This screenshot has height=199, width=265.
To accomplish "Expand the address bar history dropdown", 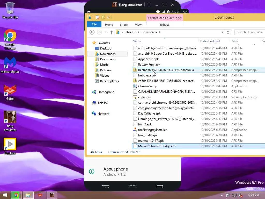I will pos(222,32).
